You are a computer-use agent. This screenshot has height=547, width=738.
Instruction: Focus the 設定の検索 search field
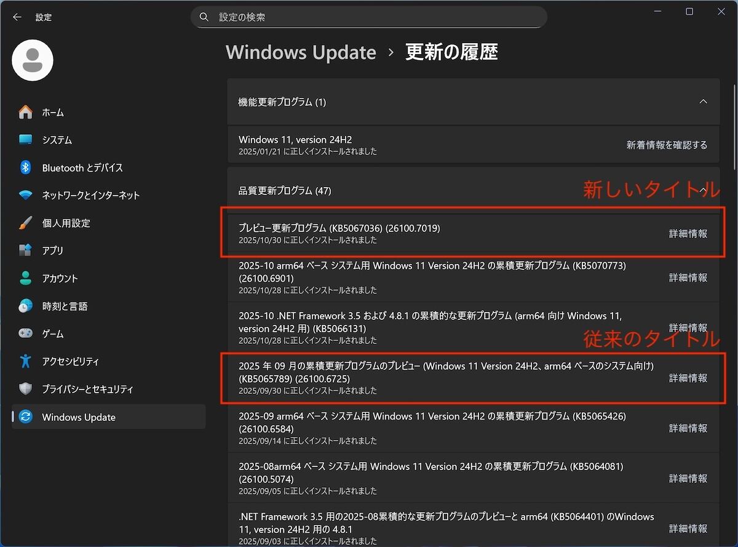coord(369,17)
